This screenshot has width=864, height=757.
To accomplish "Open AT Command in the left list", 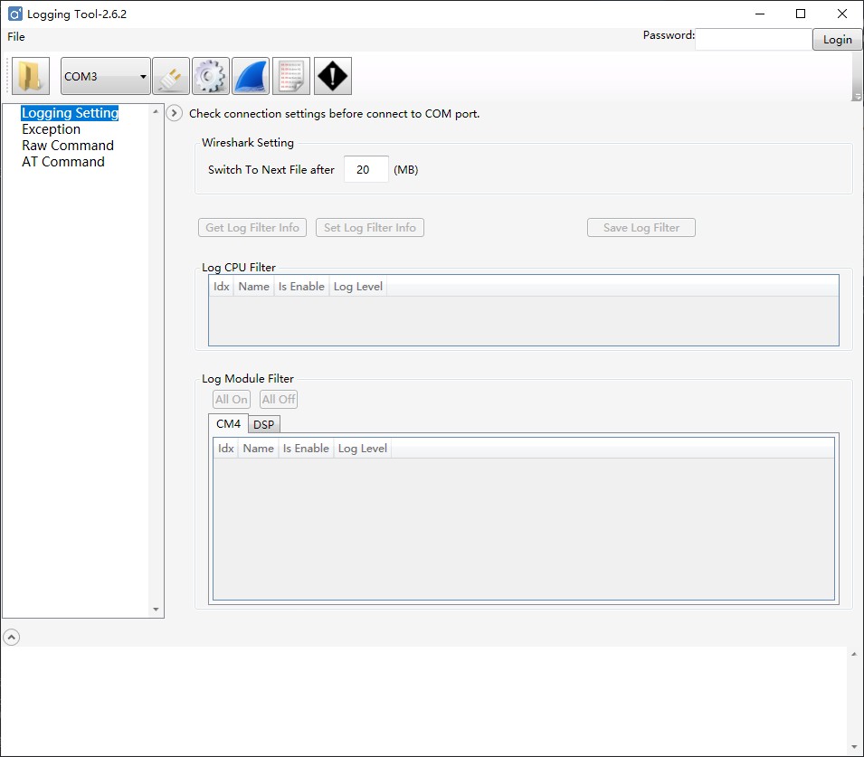I will click(x=63, y=162).
